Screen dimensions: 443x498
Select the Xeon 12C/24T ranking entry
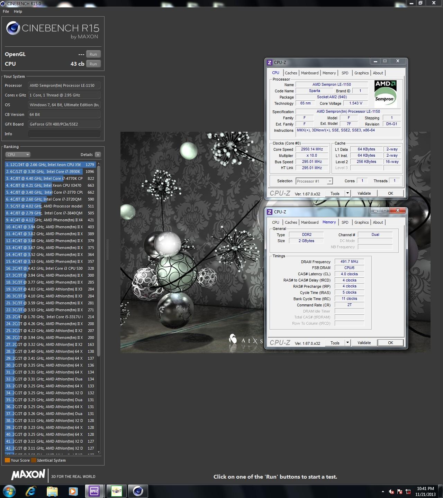coord(50,165)
